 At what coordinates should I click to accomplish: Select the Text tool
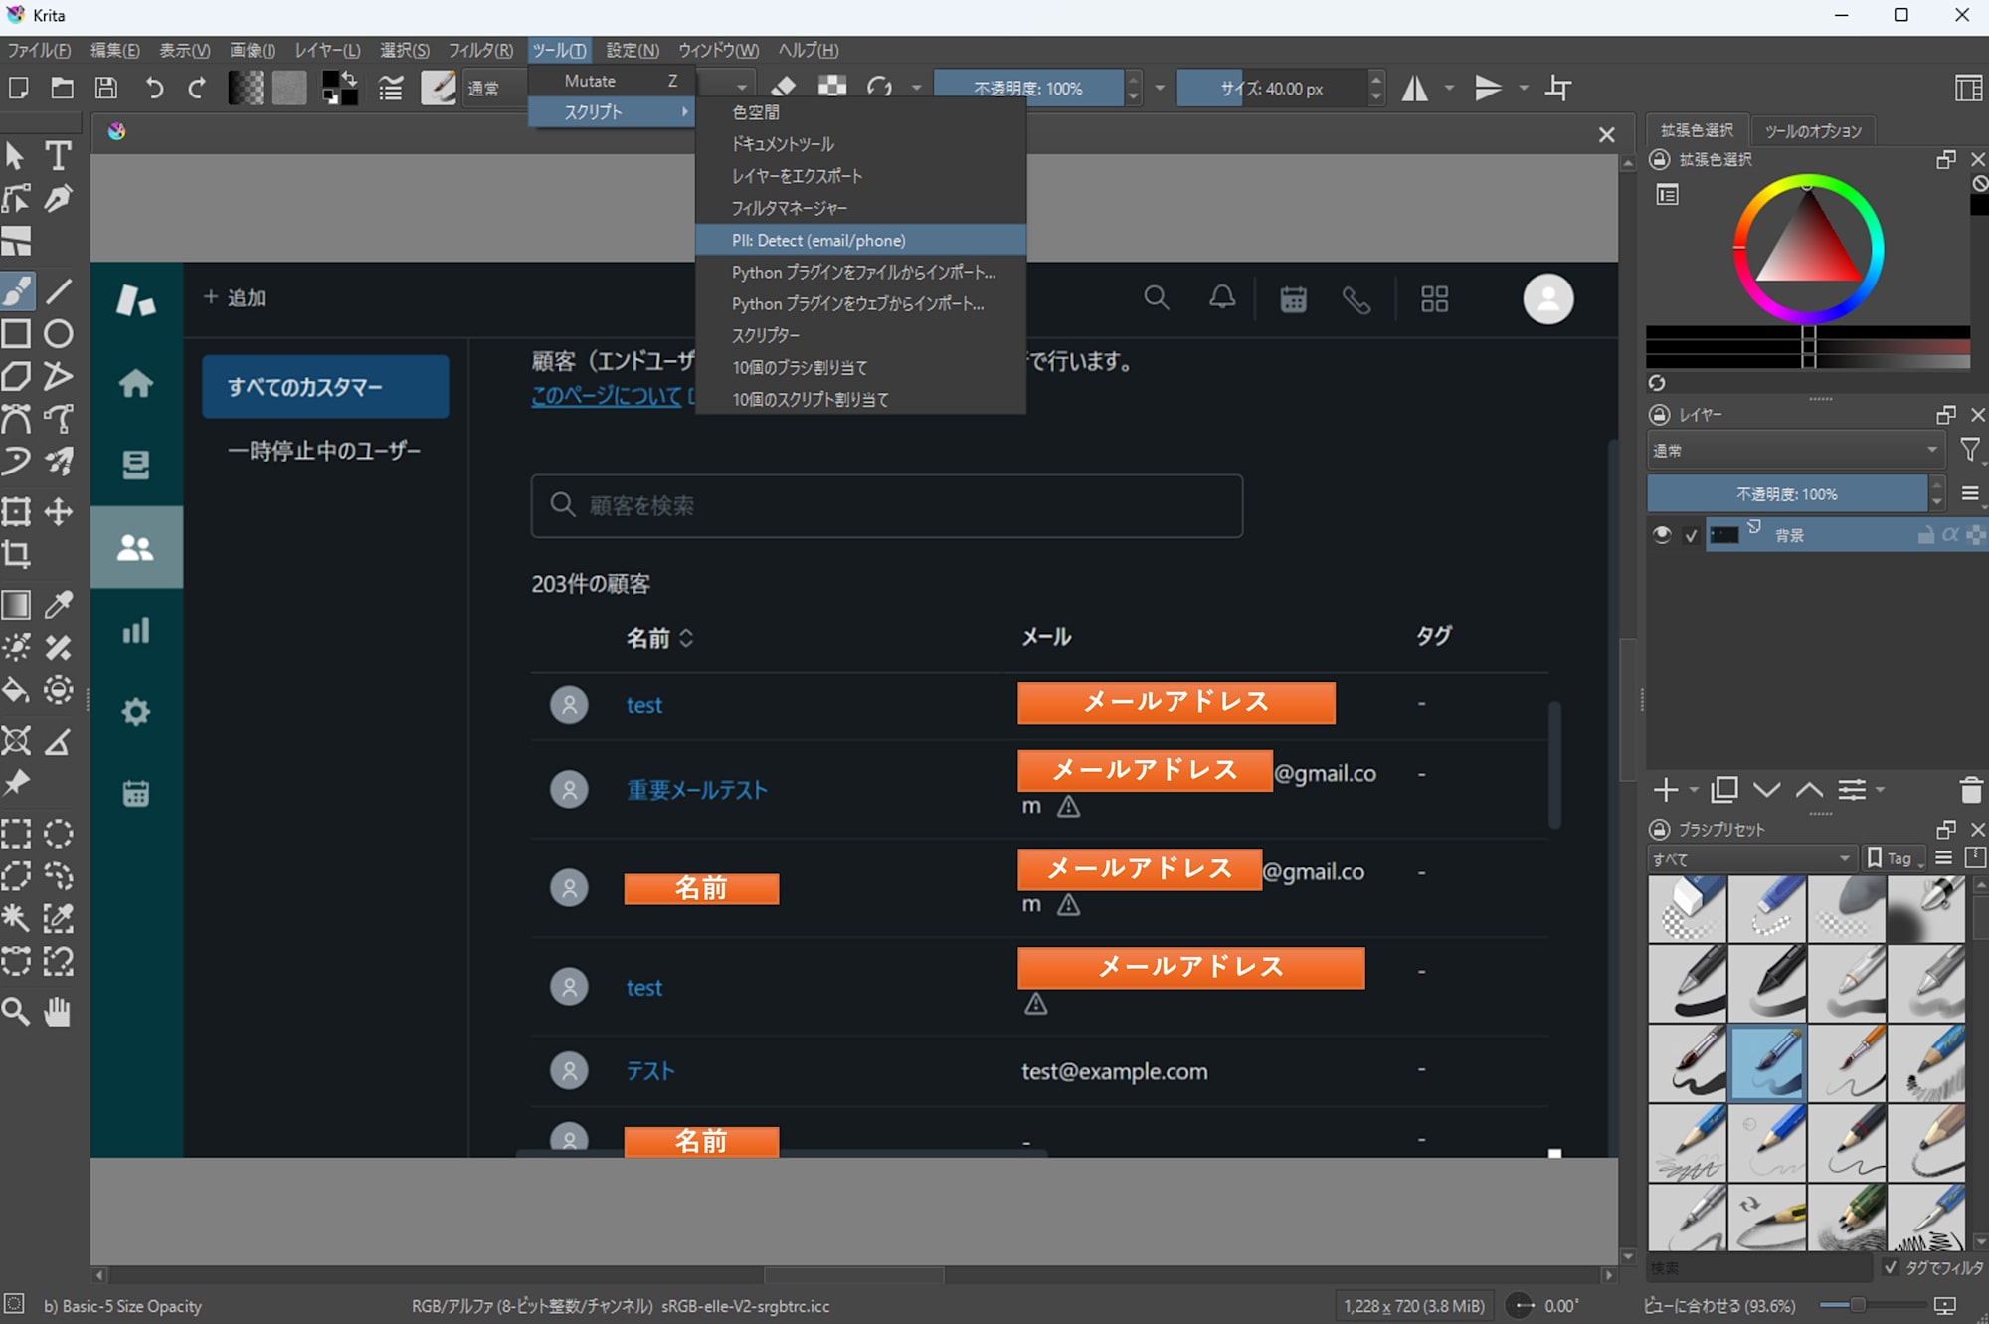coord(59,156)
